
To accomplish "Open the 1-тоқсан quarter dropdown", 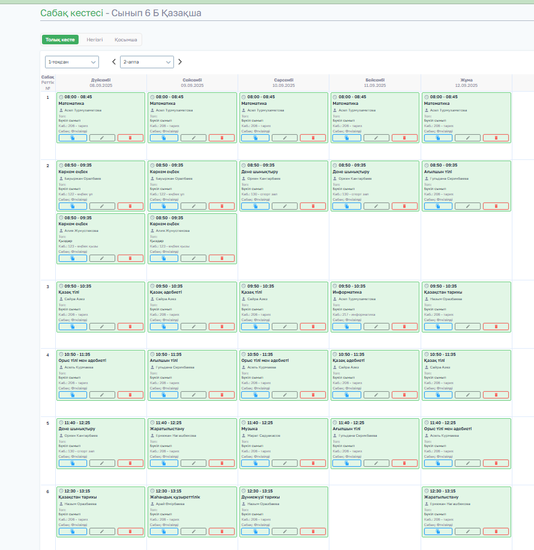I will [72, 62].
